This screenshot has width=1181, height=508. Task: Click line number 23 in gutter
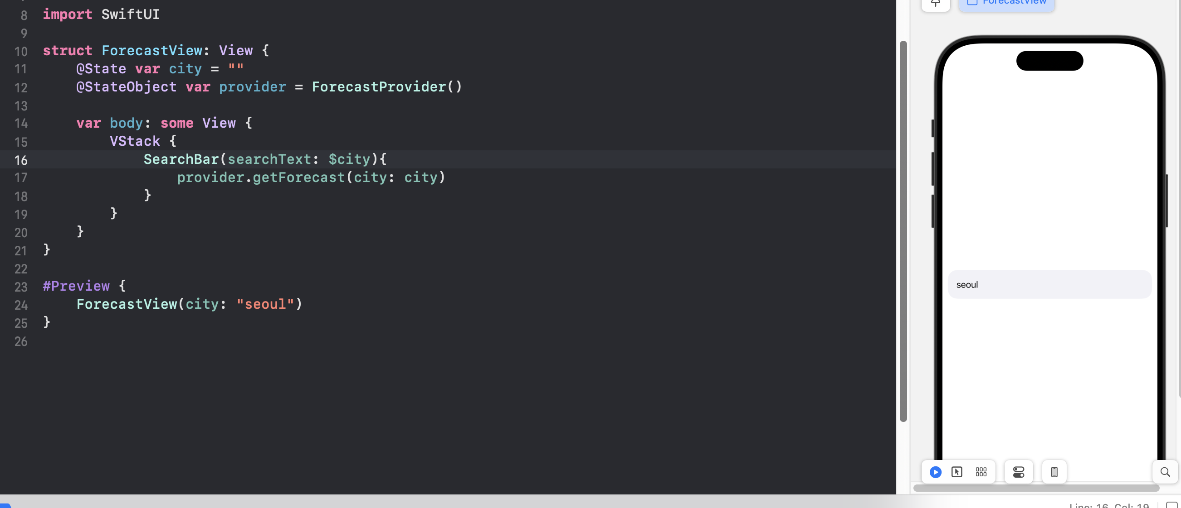pos(20,287)
